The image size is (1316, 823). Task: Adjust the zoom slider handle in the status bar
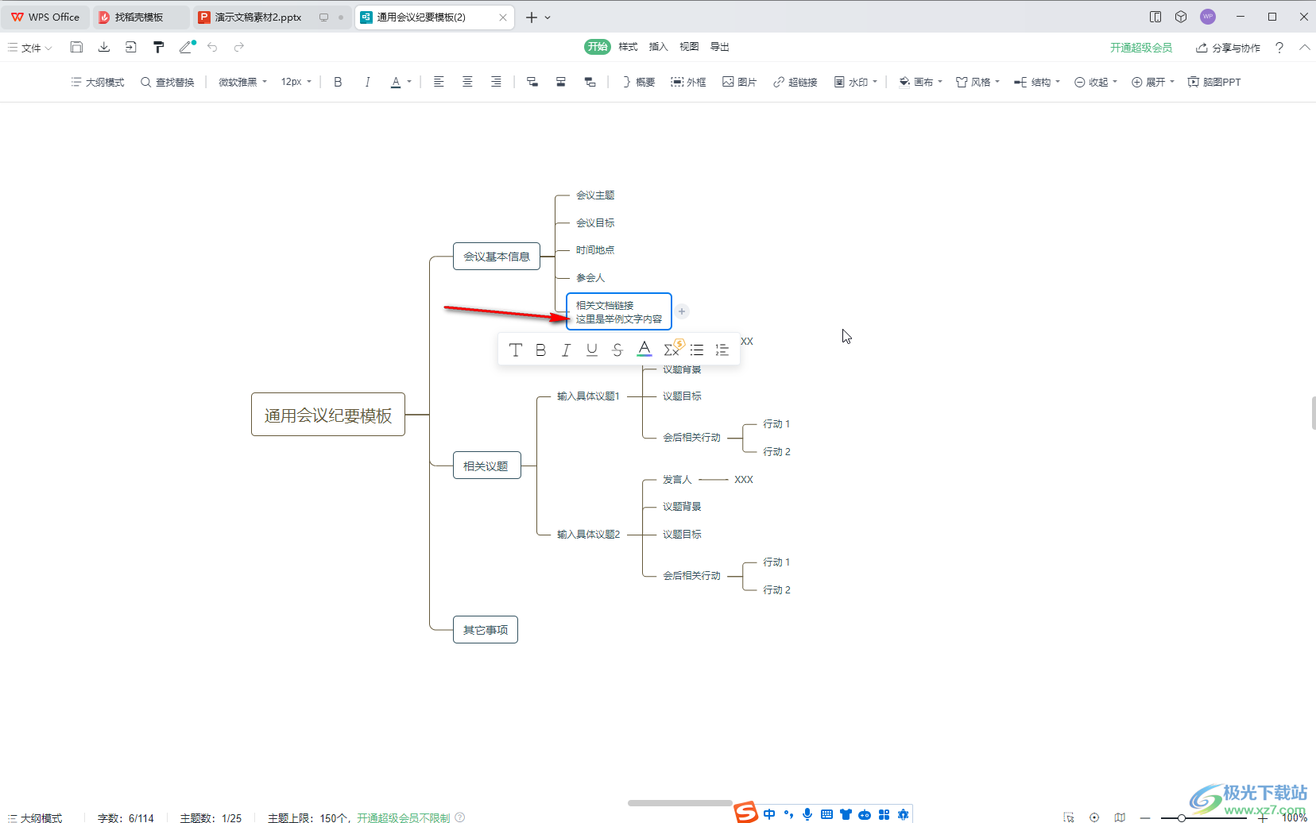coord(1182,817)
